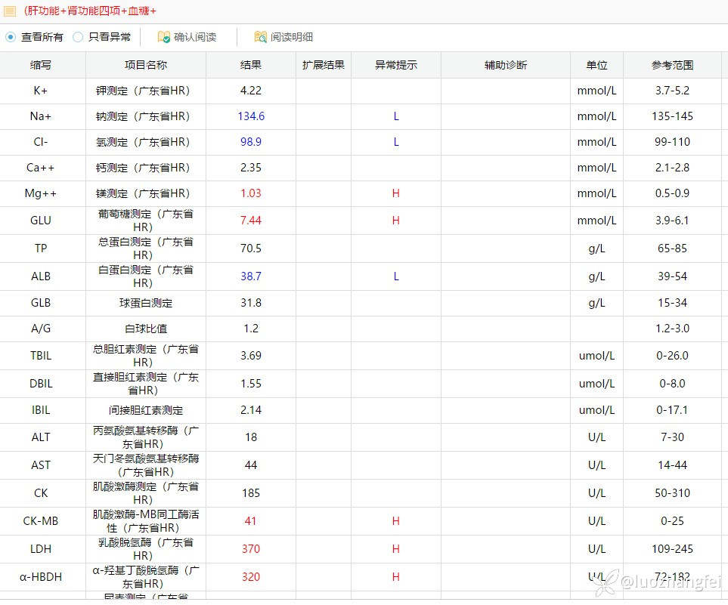728x605 pixels.
Task: Select the 查看所有 radio button
Action: 11,36
